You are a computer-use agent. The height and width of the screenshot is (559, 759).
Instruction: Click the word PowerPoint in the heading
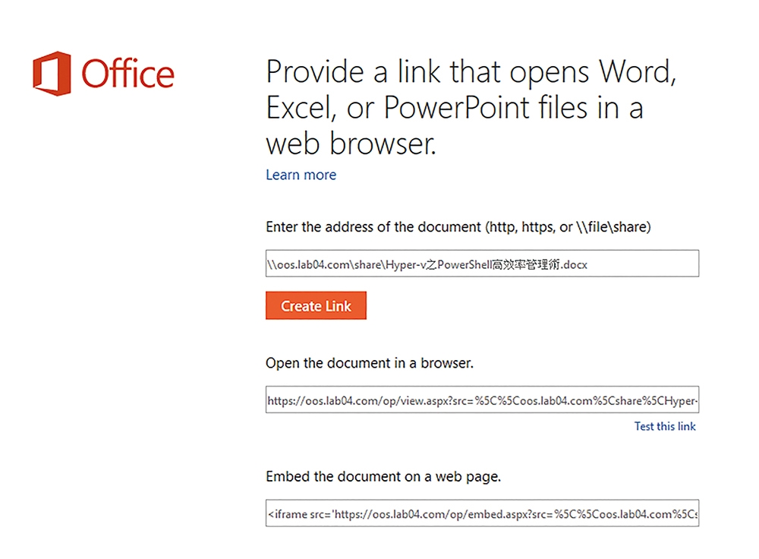click(456, 108)
